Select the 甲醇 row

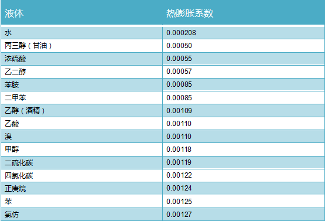pos(163,149)
